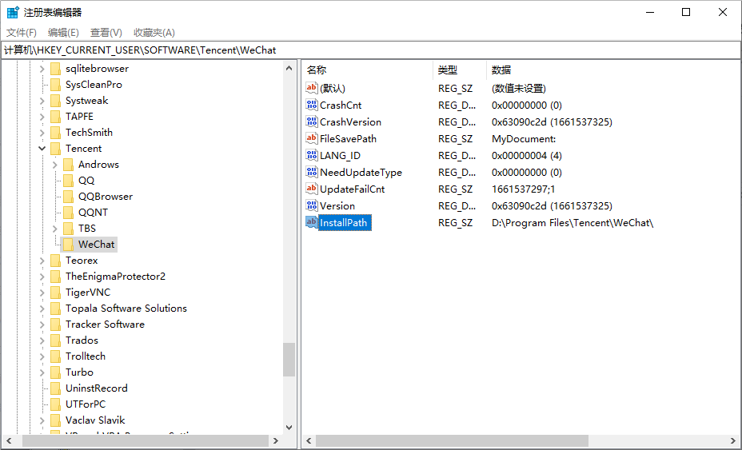Open the 文件(F) menu
Screen dimensions: 742x450
pos(22,33)
